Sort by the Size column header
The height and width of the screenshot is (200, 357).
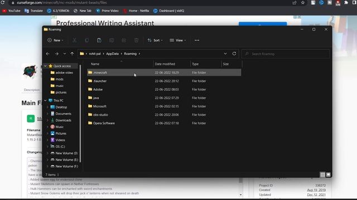225,64
